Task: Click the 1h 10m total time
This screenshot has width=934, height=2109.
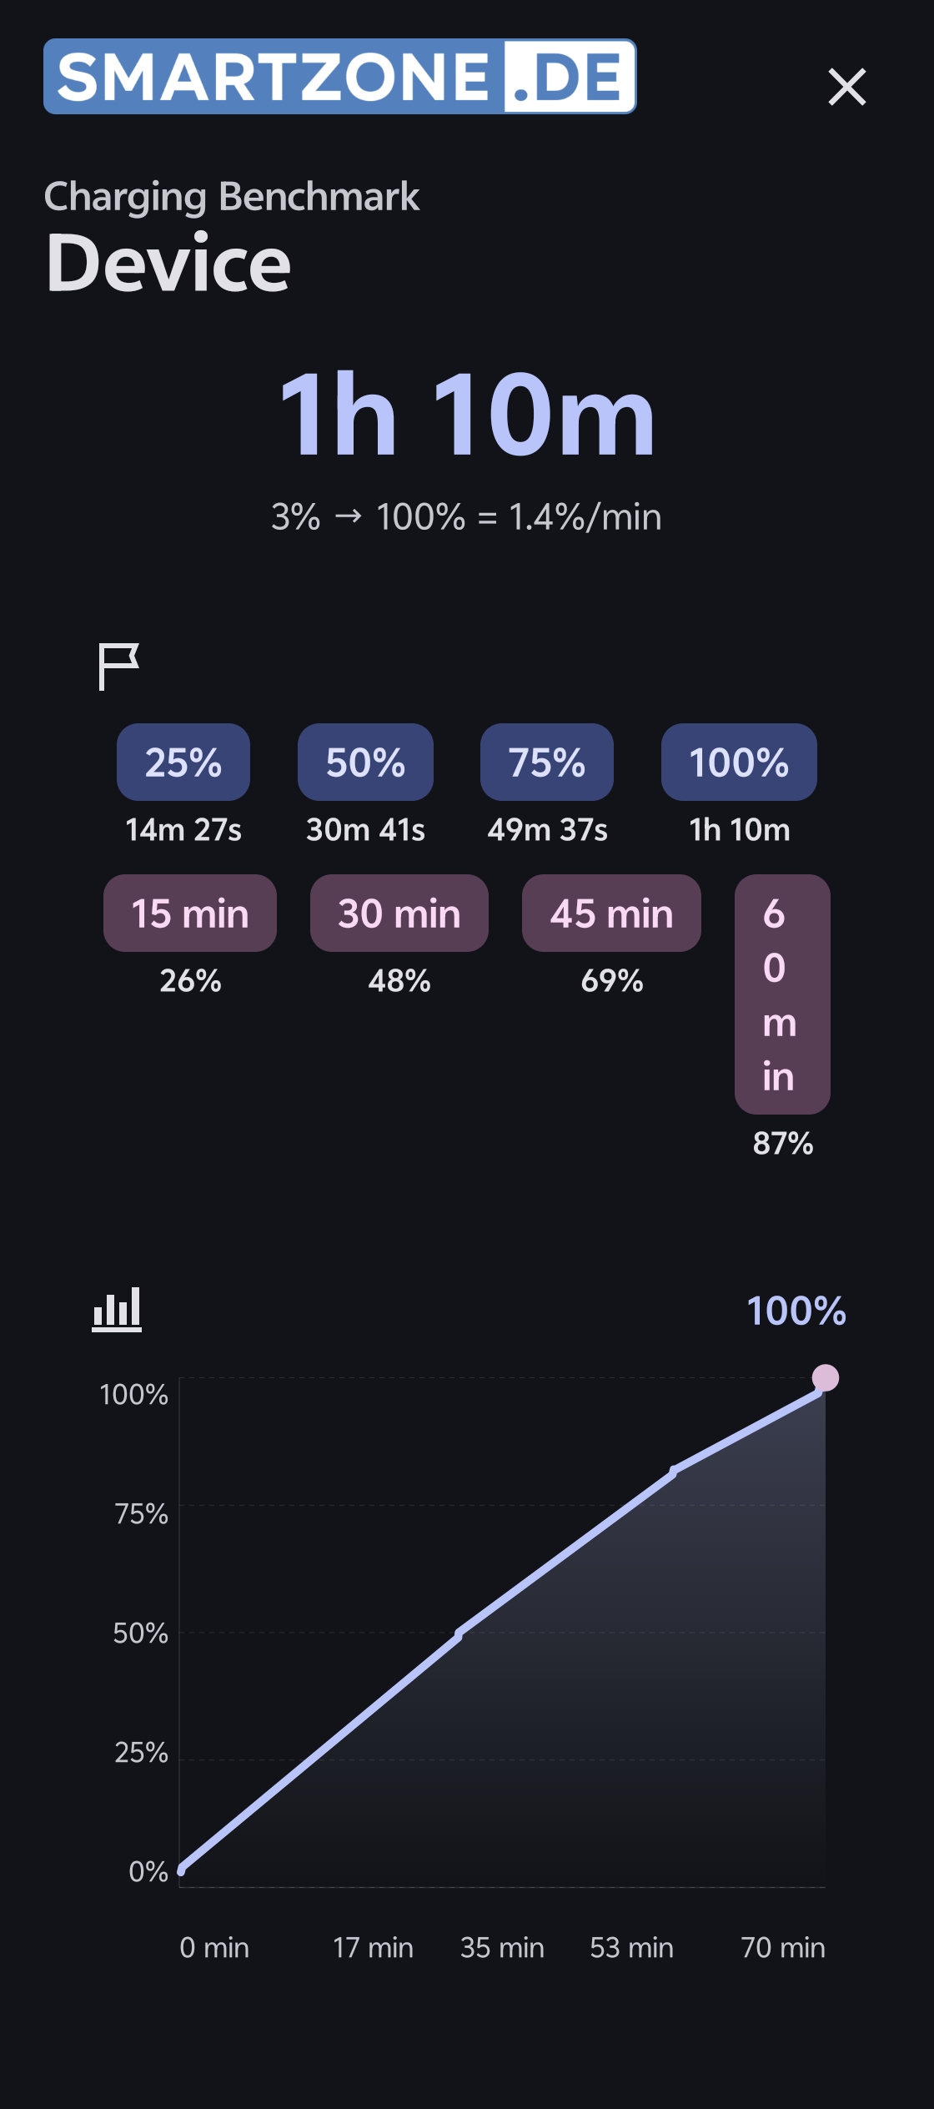Action: coord(467,415)
